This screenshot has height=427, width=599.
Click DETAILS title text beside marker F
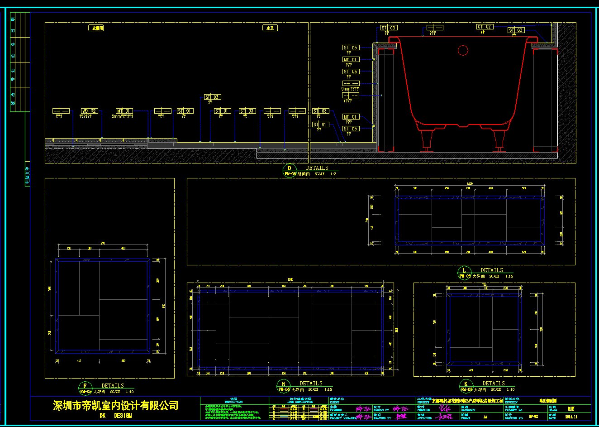click(112, 386)
